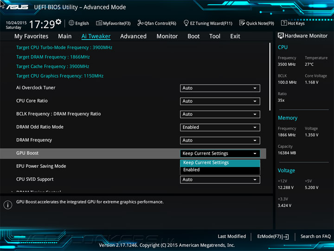Select the Ai Tweaker tab
Image resolution: width=334 pixels, height=251 pixels.
pyautogui.click(x=96, y=36)
